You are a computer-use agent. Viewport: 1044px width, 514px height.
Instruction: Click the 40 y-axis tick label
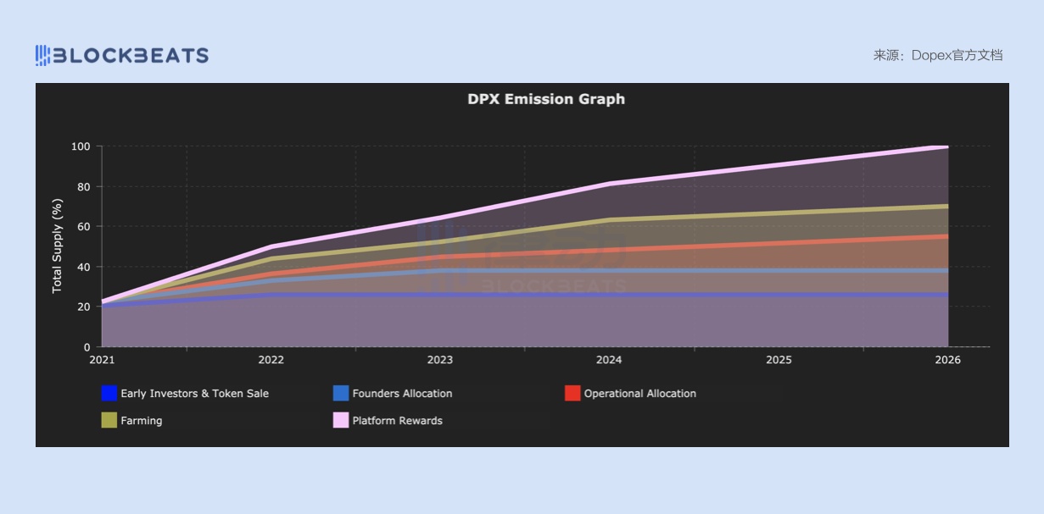click(x=84, y=267)
